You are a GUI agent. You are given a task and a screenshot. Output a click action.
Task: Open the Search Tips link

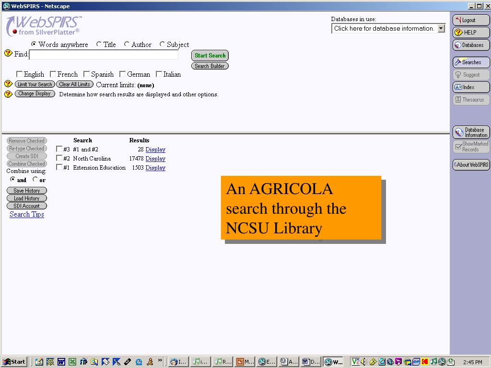coord(27,214)
